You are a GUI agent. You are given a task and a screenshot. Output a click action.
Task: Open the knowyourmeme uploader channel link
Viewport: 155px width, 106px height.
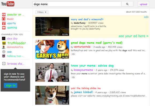point(83,70)
